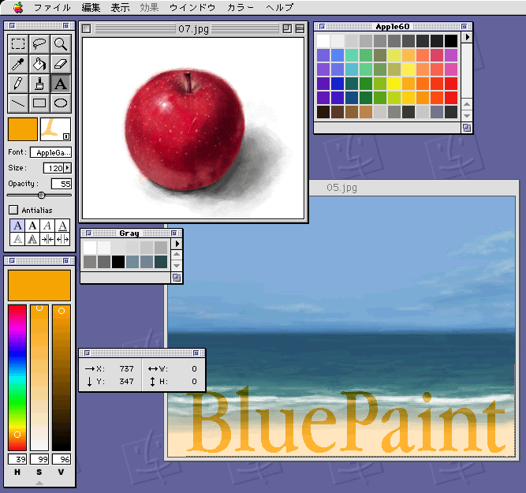Choose the italic text style button
This screenshot has width=526, height=493.
(47, 226)
